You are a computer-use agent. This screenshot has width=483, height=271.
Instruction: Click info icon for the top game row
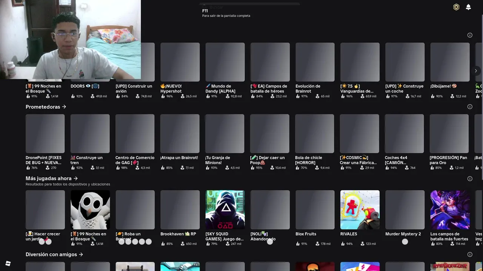(470, 35)
